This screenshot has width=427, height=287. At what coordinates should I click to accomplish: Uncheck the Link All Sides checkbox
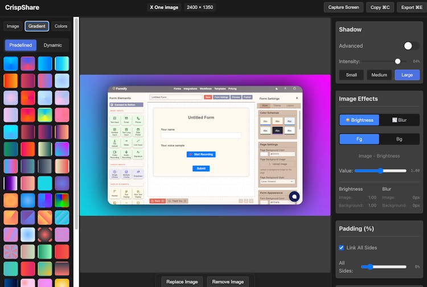click(342, 248)
